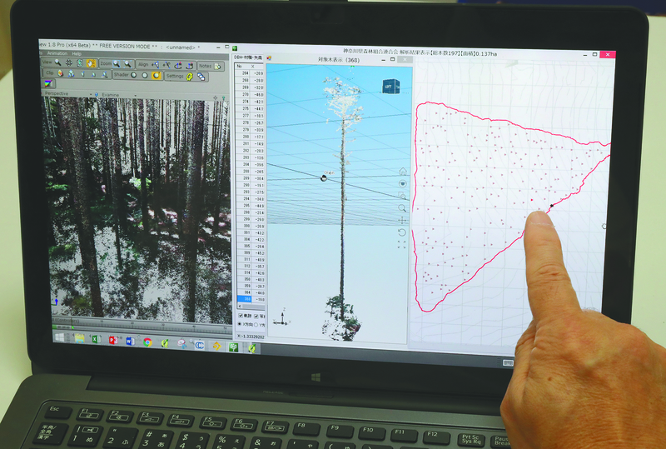Toggle the first checkbox below the data table
Image resolution: width=666 pixels, height=449 pixels.
coord(241,316)
